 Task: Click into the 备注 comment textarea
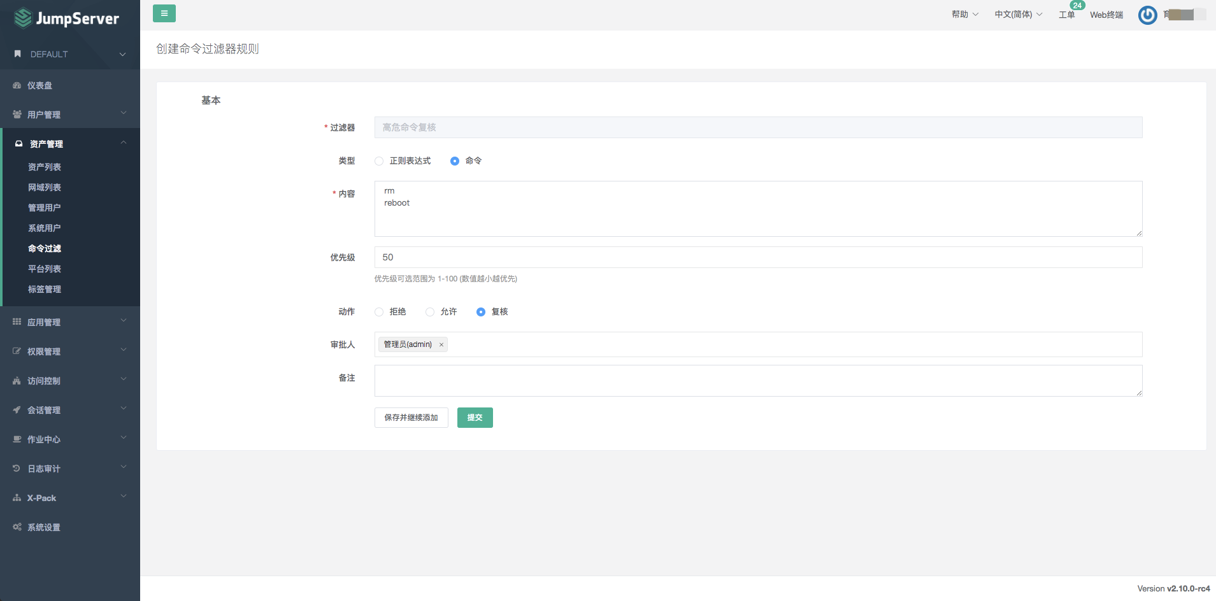click(759, 381)
